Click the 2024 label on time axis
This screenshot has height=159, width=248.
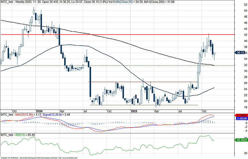(39, 111)
